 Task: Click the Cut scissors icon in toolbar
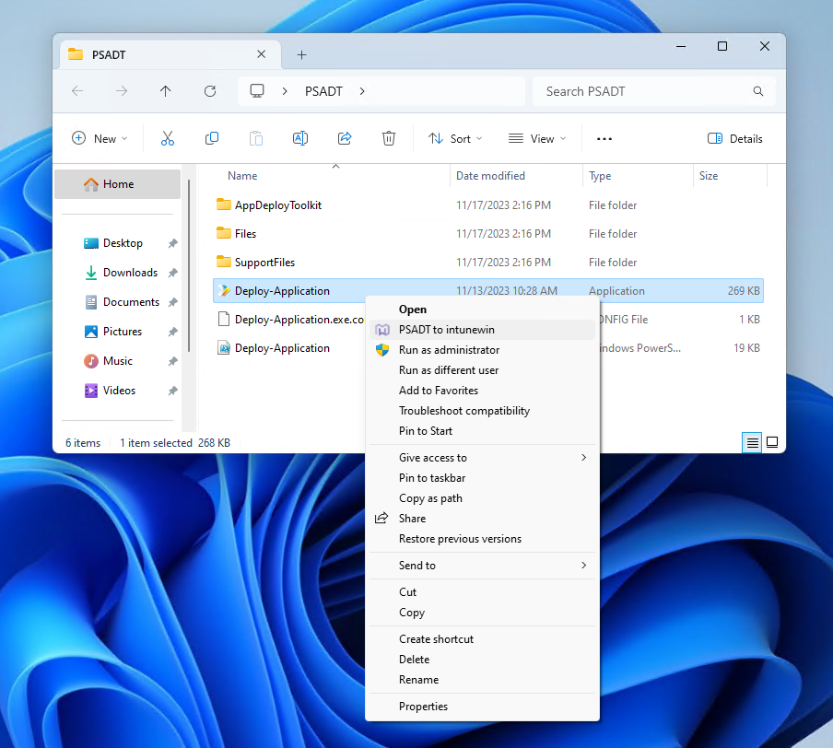point(168,139)
